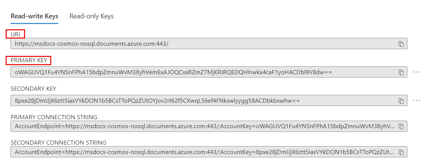Open more options for SECONDARY KEY

tap(416, 100)
